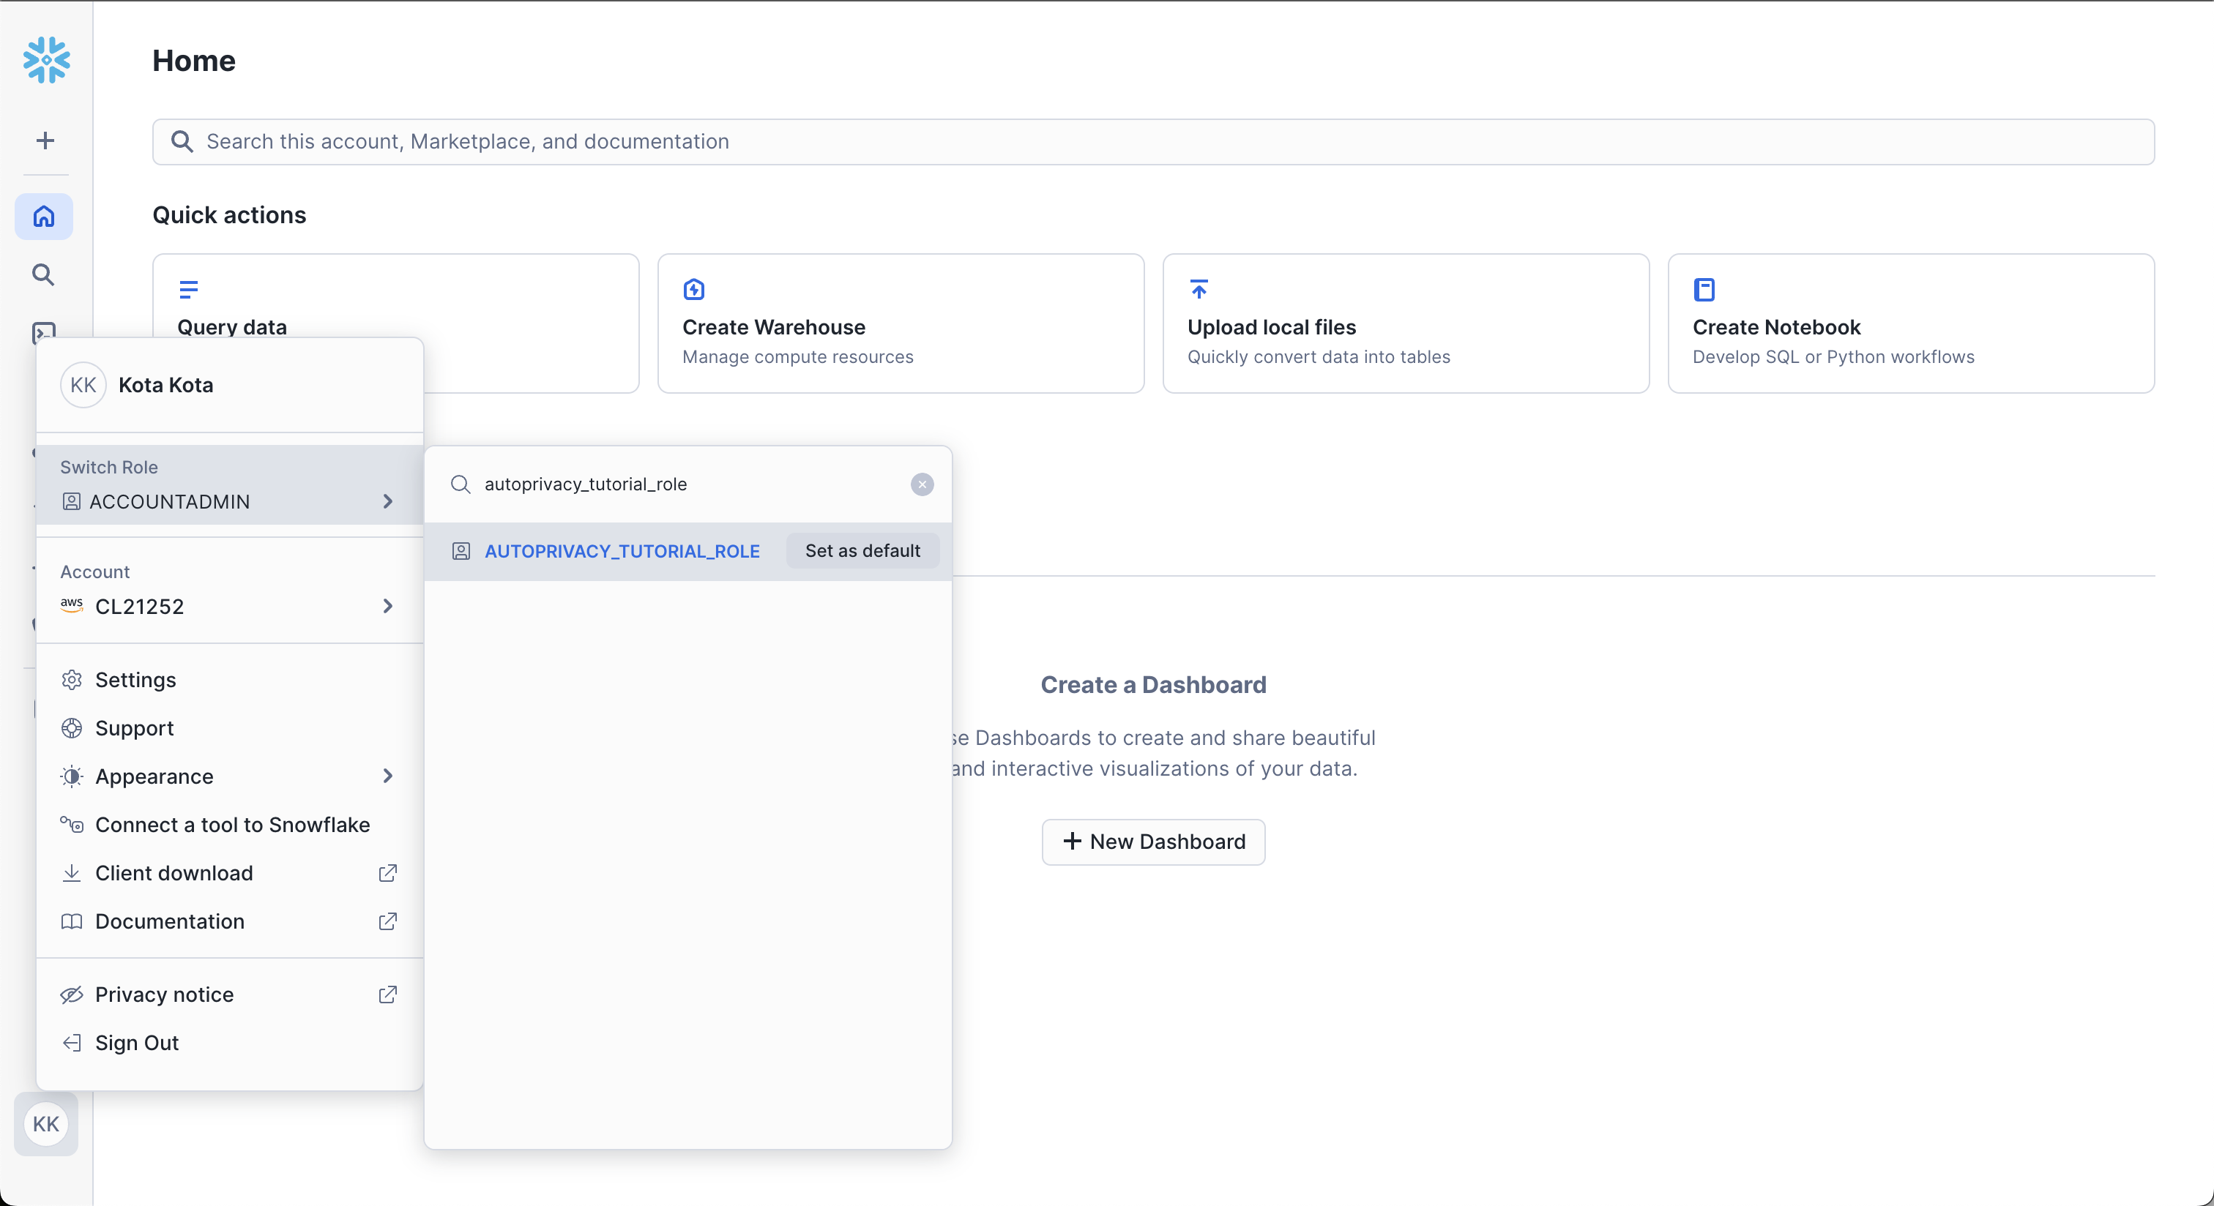The image size is (2214, 1206).
Task: Choose Sign Out from menu
Action: [x=137, y=1042]
